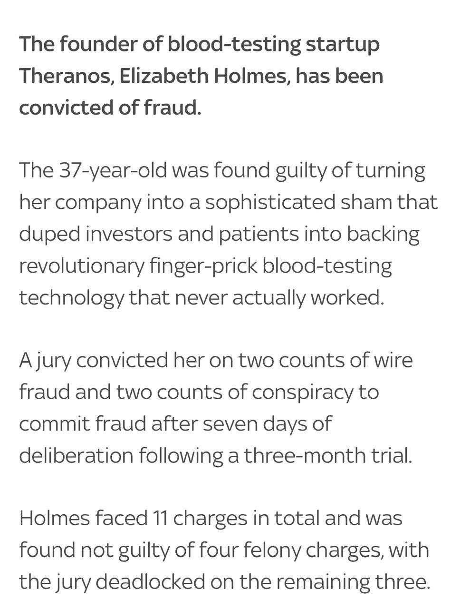Click the word 'deliberation'
The height and width of the screenshot is (609, 470).
pyautogui.click(x=76, y=455)
